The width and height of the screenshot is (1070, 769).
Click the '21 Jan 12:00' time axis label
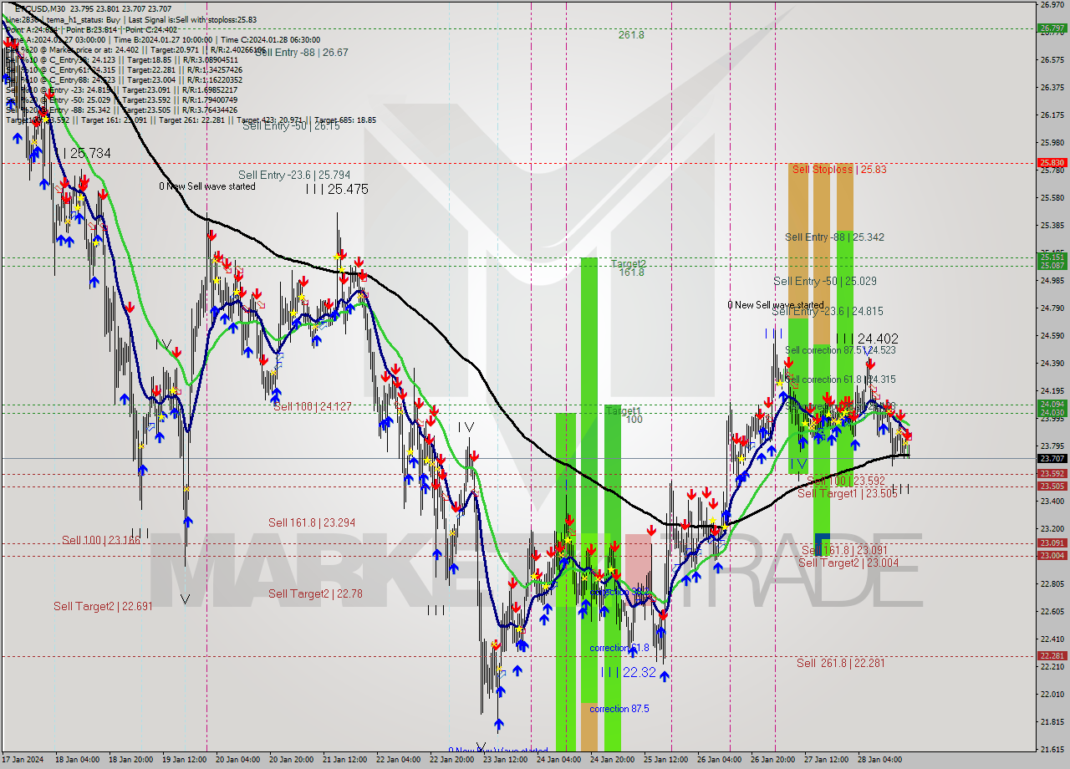344,760
